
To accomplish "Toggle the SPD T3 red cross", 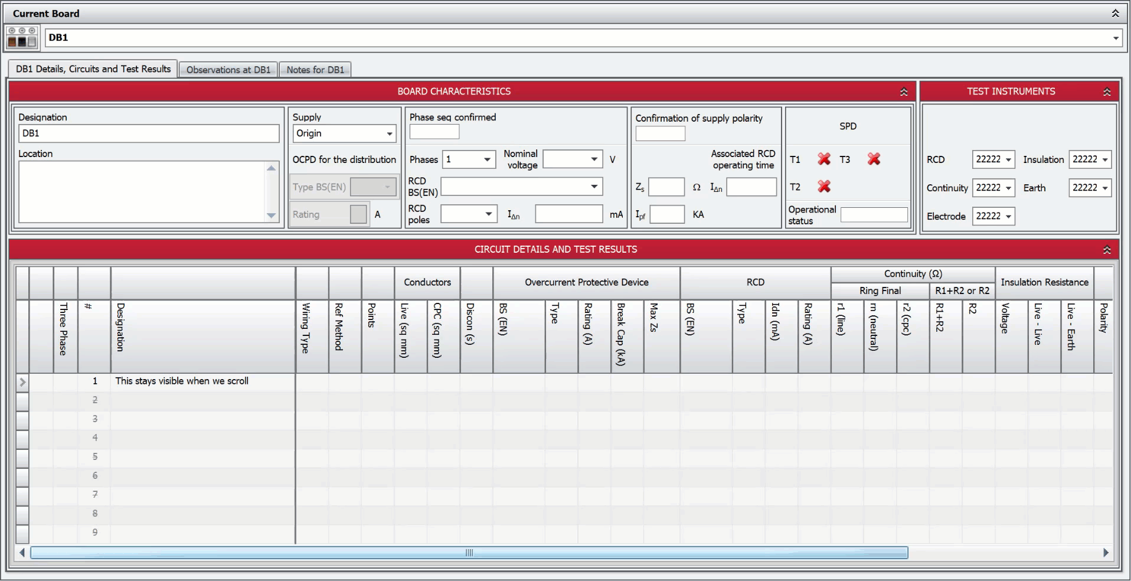I will tap(874, 159).
